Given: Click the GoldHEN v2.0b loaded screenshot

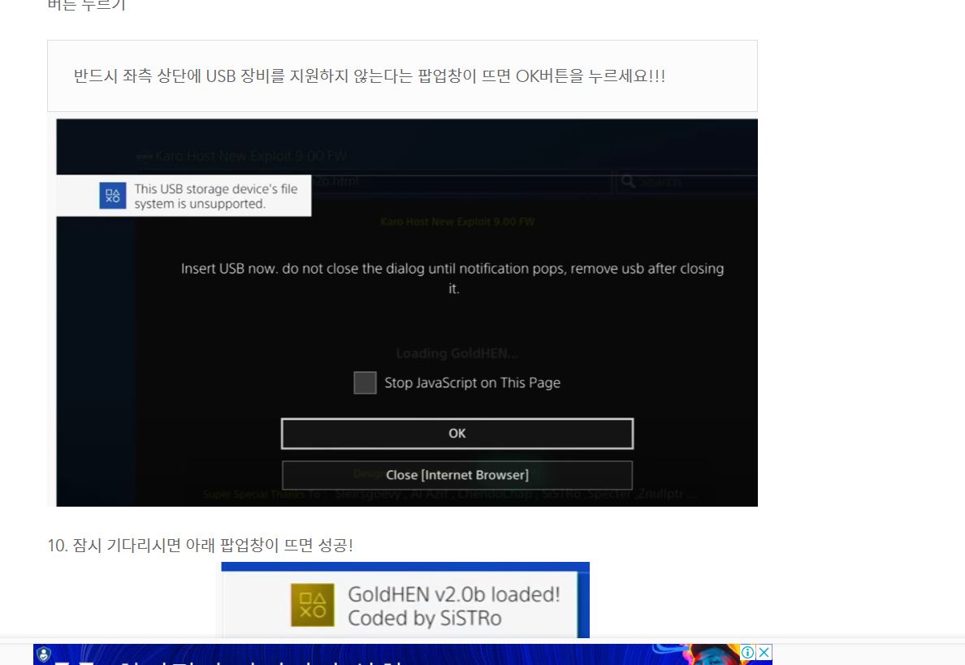Looking at the screenshot, I should pos(405,600).
